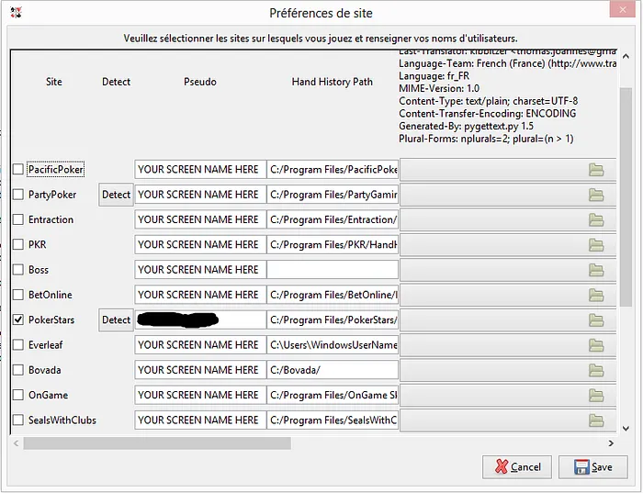Screen dimensions: 643x493
Task: Edit PartyPoker hand history path
Action: pos(333,195)
